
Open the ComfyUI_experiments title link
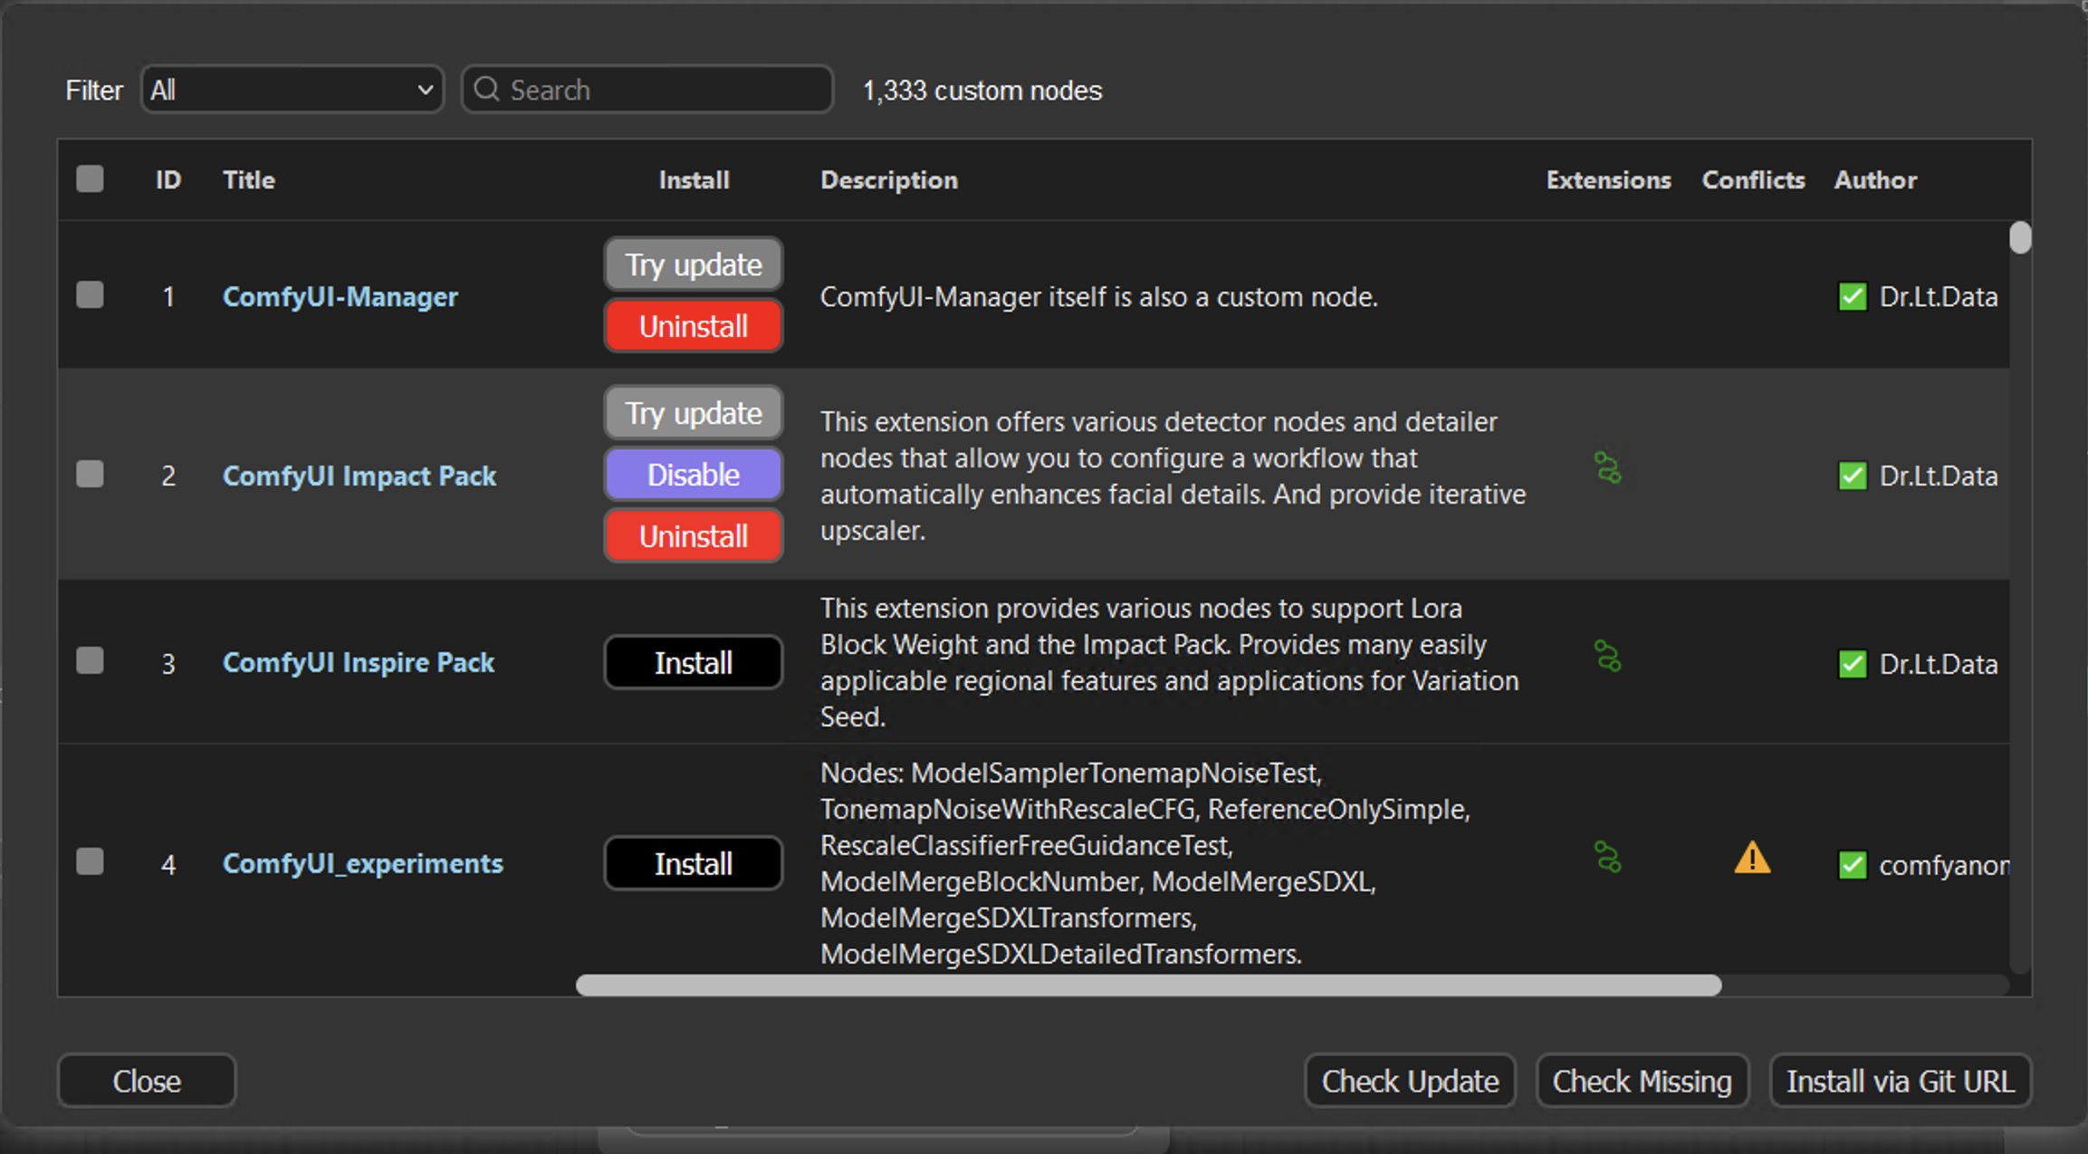(x=363, y=864)
